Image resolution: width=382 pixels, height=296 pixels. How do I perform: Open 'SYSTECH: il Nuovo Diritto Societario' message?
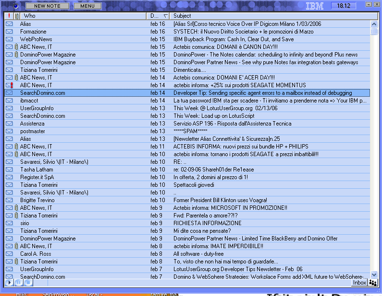point(244,32)
